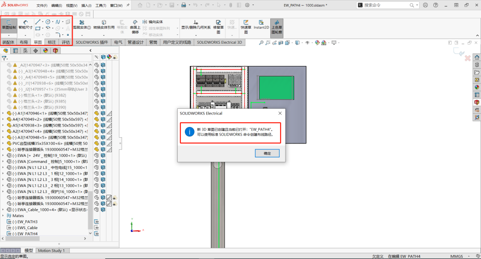
Task: Collapse the feature tree panel with the arrow
Action: pos(90,50)
